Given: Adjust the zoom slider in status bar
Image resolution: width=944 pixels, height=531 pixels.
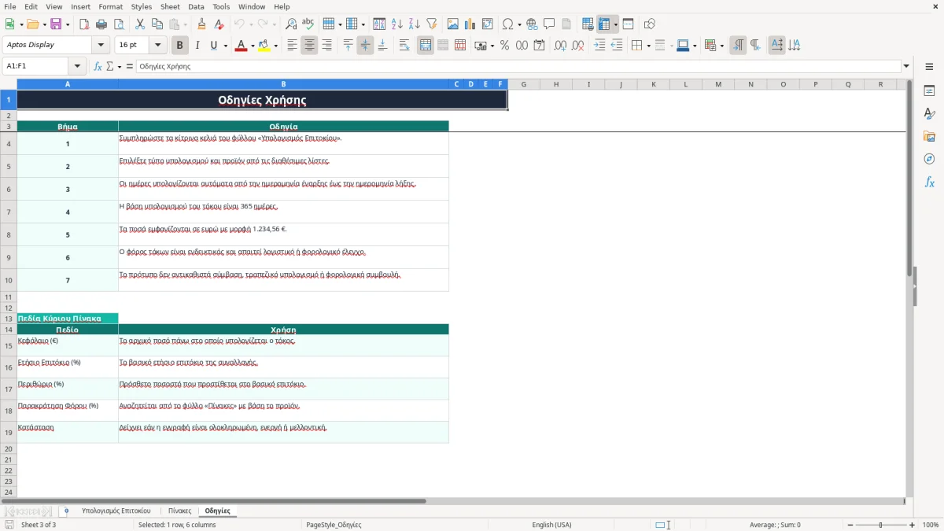Looking at the screenshot, I should coord(881,525).
